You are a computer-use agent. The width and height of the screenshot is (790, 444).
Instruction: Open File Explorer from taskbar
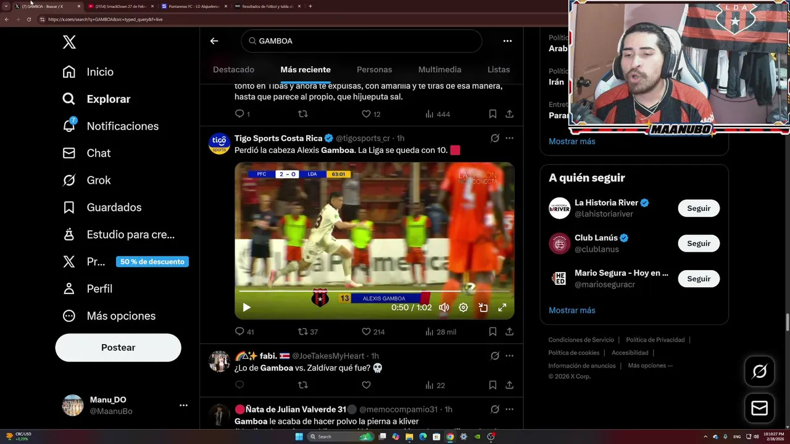[409, 437]
